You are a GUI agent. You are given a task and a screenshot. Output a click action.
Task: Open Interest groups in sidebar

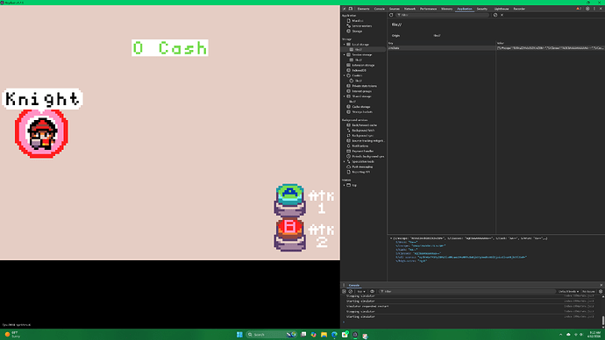[x=361, y=91]
